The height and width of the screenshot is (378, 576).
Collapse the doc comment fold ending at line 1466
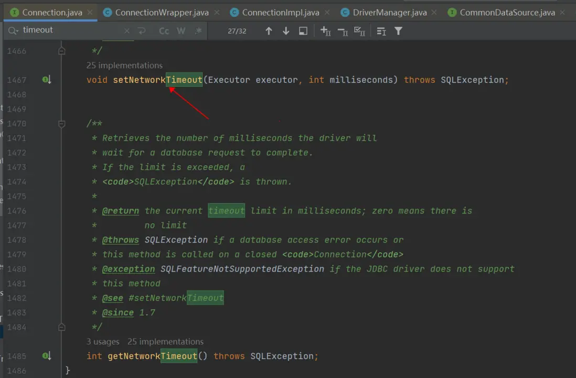[x=62, y=51]
